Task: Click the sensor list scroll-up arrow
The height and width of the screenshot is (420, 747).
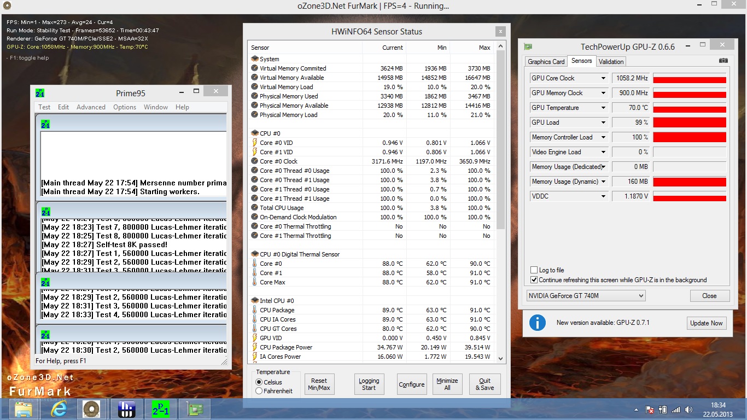Action: pyautogui.click(x=500, y=46)
